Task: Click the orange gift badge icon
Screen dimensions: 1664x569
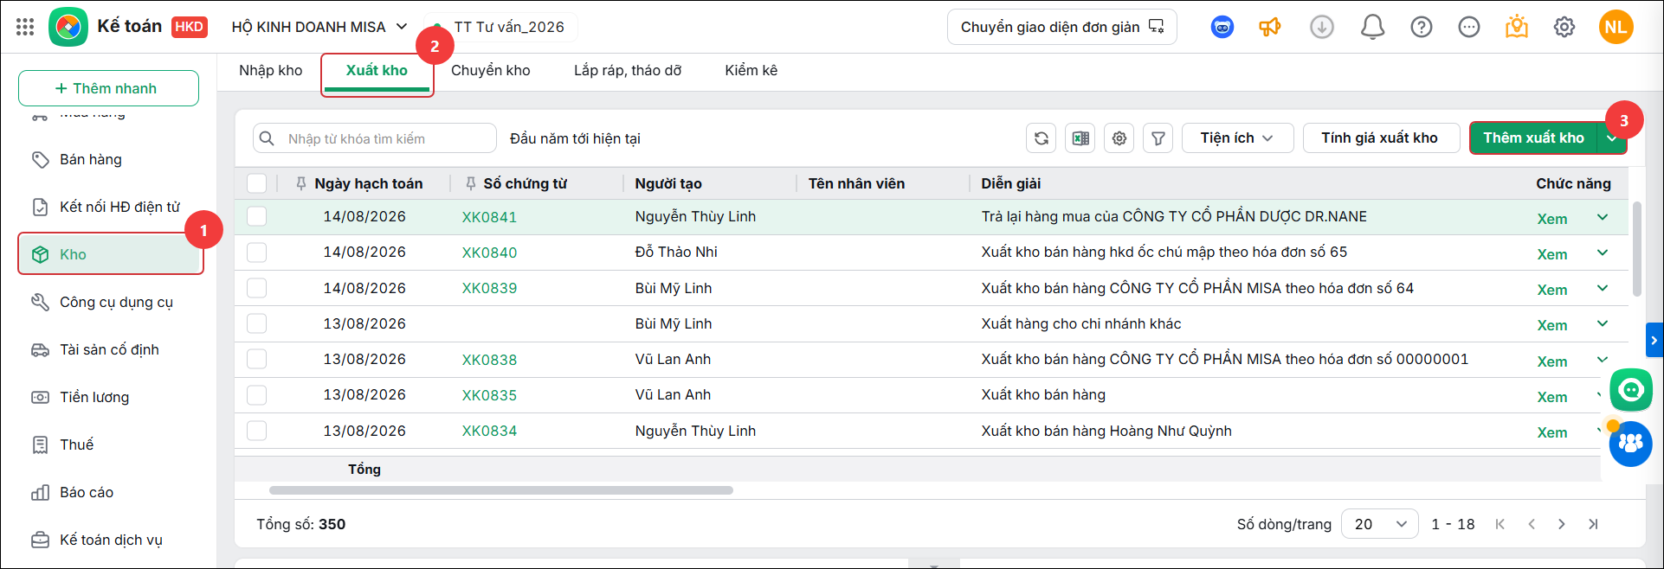Action: [x=1517, y=27]
